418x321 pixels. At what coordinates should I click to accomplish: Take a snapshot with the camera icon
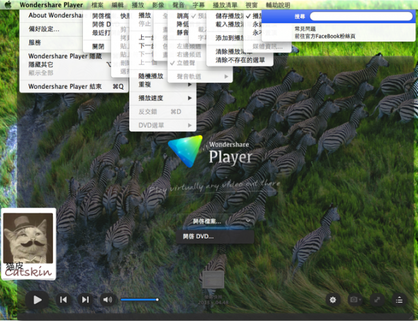pos(353,299)
